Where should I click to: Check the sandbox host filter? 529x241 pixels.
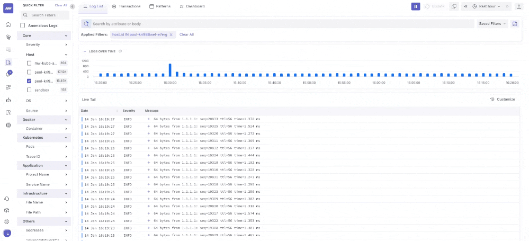click(29, 90)
